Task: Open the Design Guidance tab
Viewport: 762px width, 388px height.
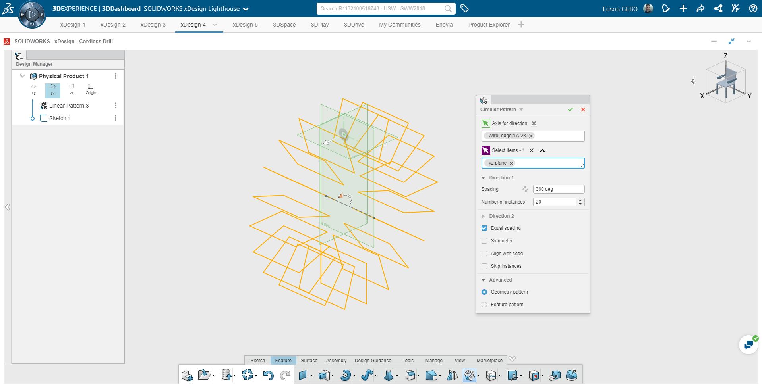Action: 373,361
